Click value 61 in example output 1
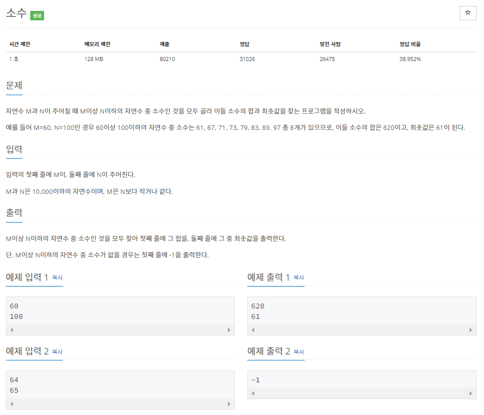 (x=256, y=316)
